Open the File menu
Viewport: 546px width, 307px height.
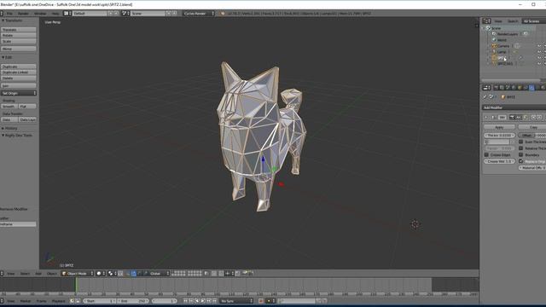(x=9, y=14)
